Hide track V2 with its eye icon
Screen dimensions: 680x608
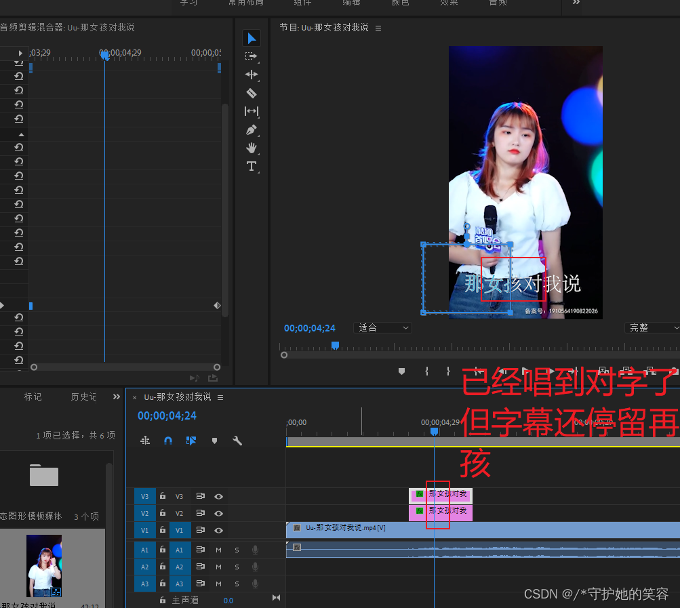(219, 514)
